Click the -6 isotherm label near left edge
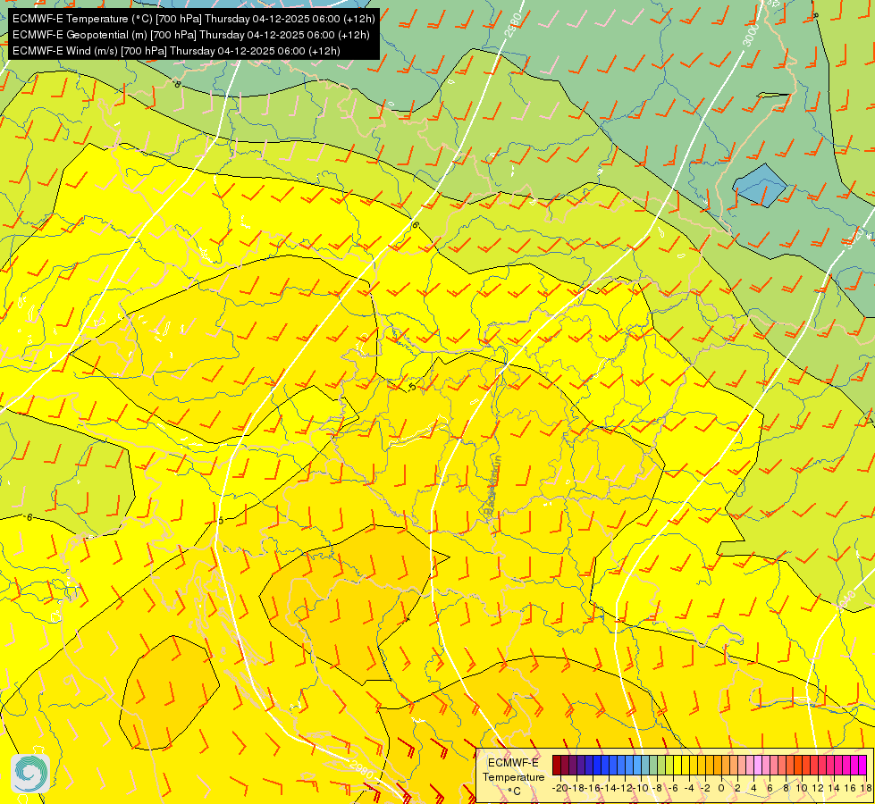The width and height of the screenshot is (875, 804). [x=29, y=517]
